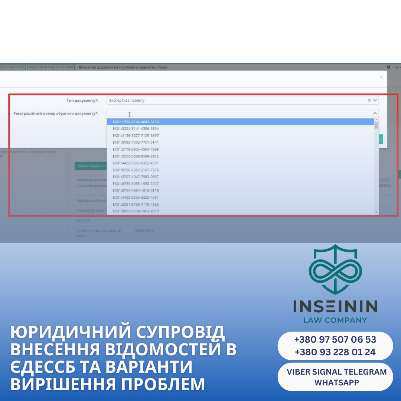Click the VIBER SIGNAL TELEGRAM WHATSAPP pill
The image size is (401, 401).
[335, 377]
